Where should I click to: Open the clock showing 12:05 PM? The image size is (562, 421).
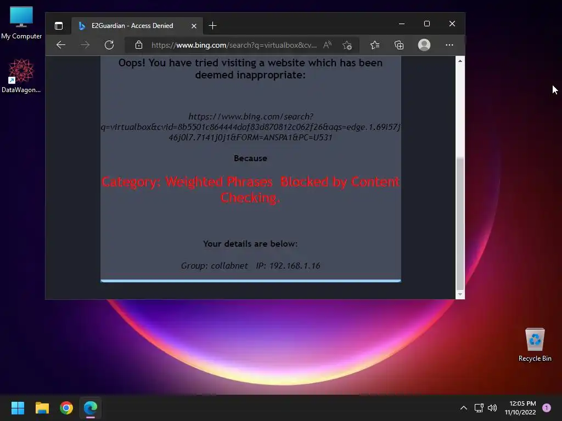click(520, 408)
